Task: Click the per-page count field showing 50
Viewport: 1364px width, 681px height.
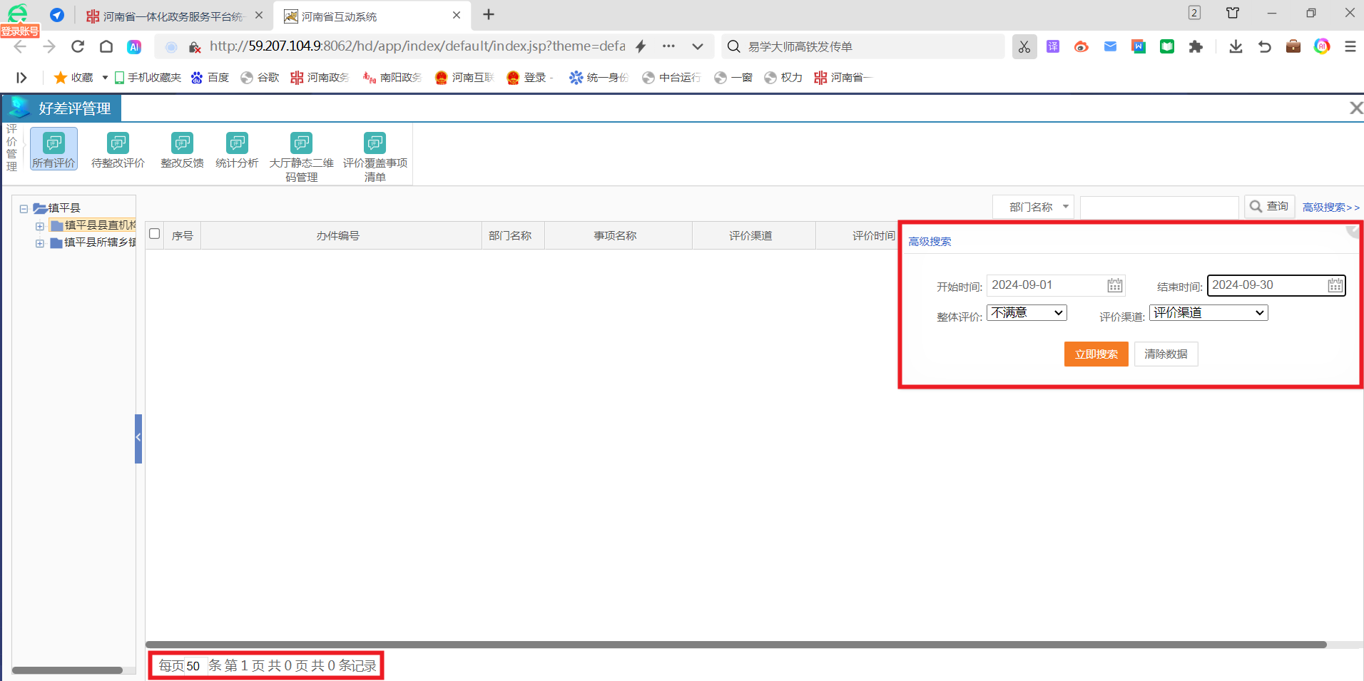Action: tap(195, 666)
